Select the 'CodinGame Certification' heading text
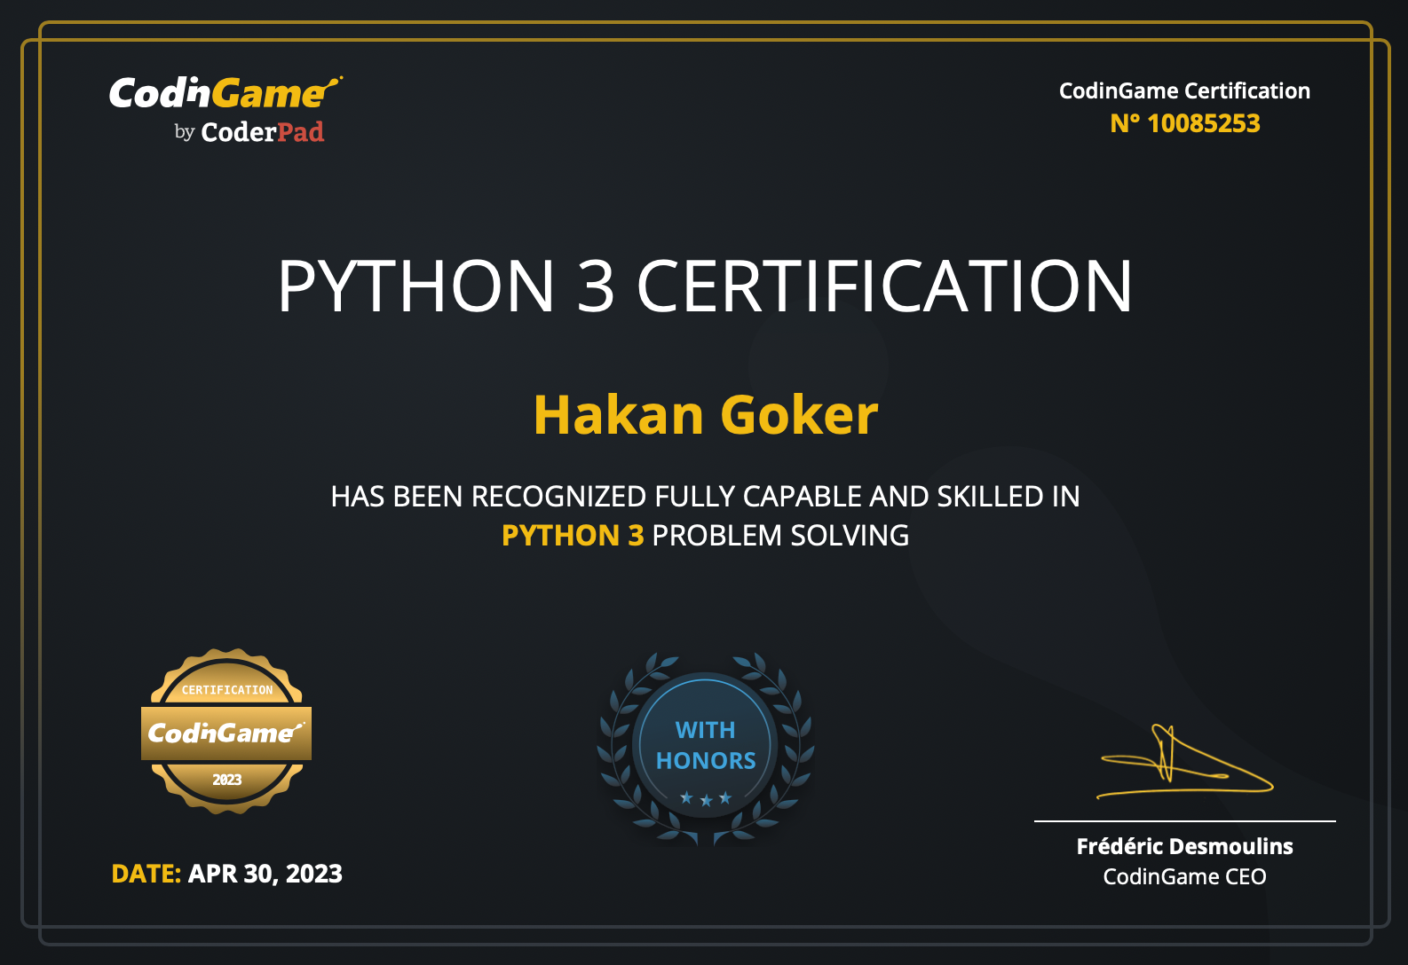Screen dimensions: 1408x965 [x=1184, y=90]
